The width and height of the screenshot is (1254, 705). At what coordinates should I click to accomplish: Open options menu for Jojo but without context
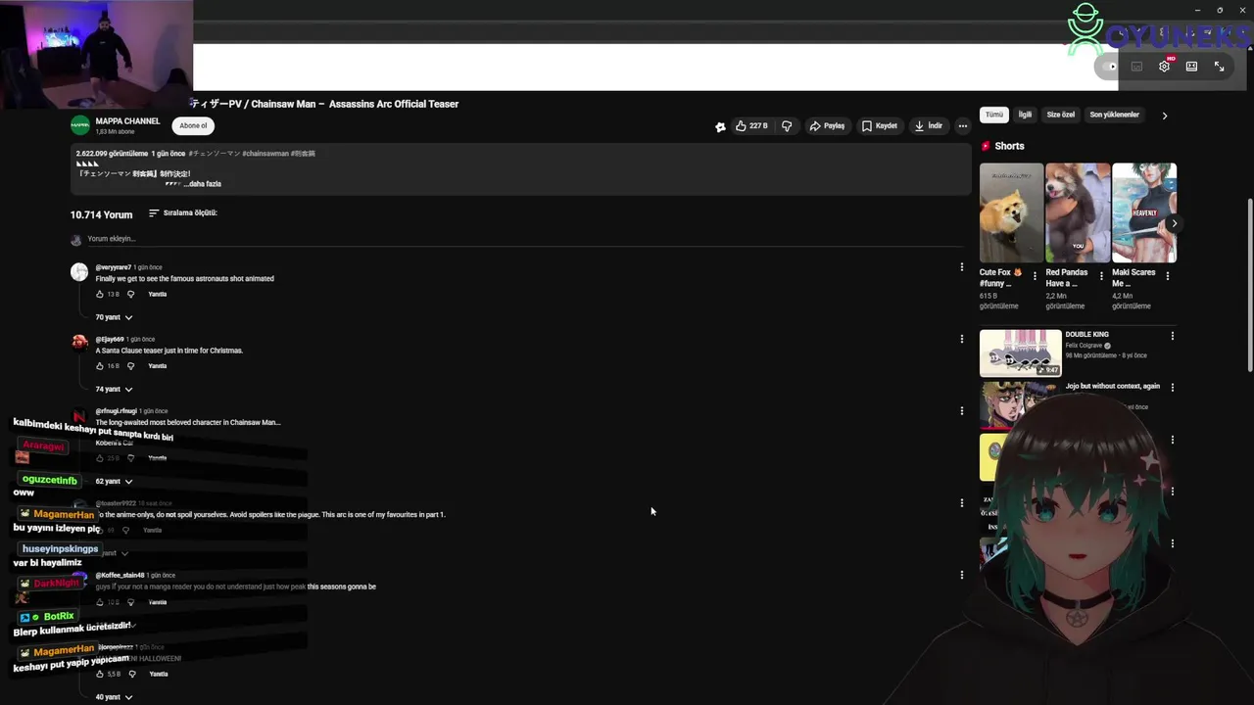(1172, 387)
